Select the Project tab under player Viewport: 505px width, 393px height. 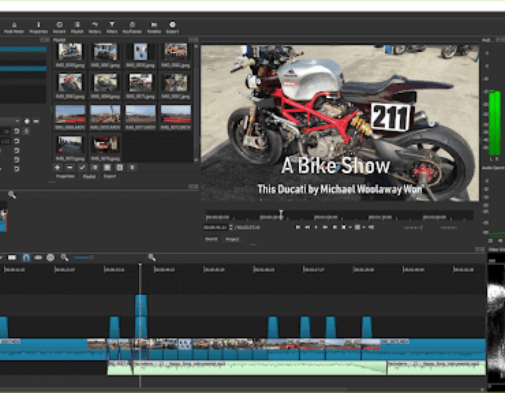tap(232, 239)
